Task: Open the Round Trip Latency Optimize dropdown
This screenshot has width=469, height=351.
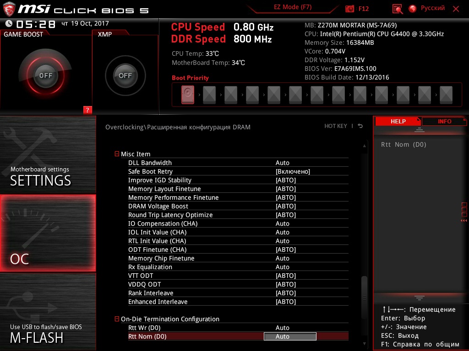Action: click(x=286, y=215)
